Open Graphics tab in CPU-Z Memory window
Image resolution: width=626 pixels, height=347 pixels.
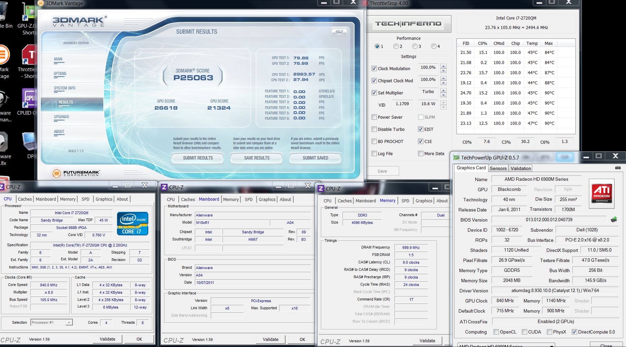(424, 201)
